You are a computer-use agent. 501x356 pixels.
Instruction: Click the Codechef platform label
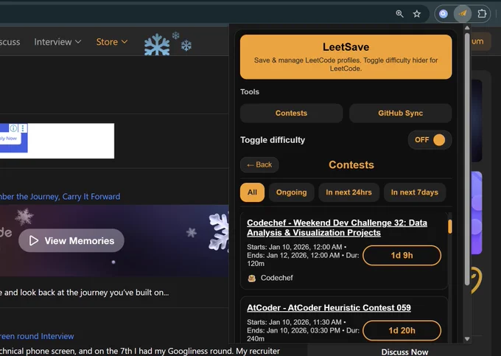pos(277,278)
